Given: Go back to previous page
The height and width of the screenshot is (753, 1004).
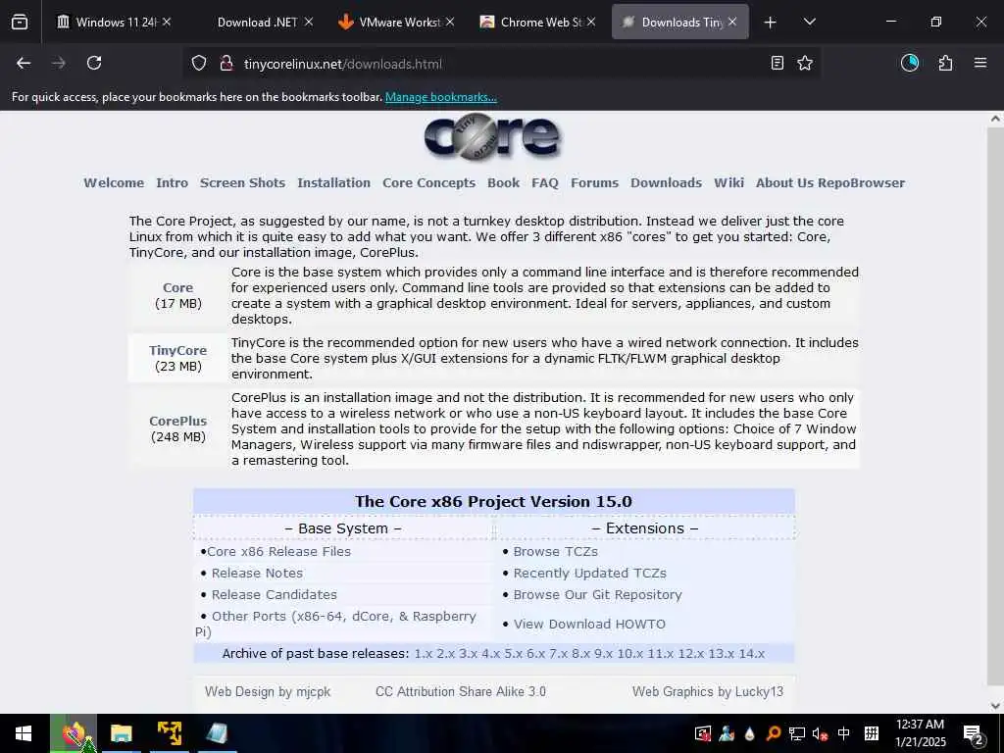Looking at the screenshot, I should click(x=24, y=63).
